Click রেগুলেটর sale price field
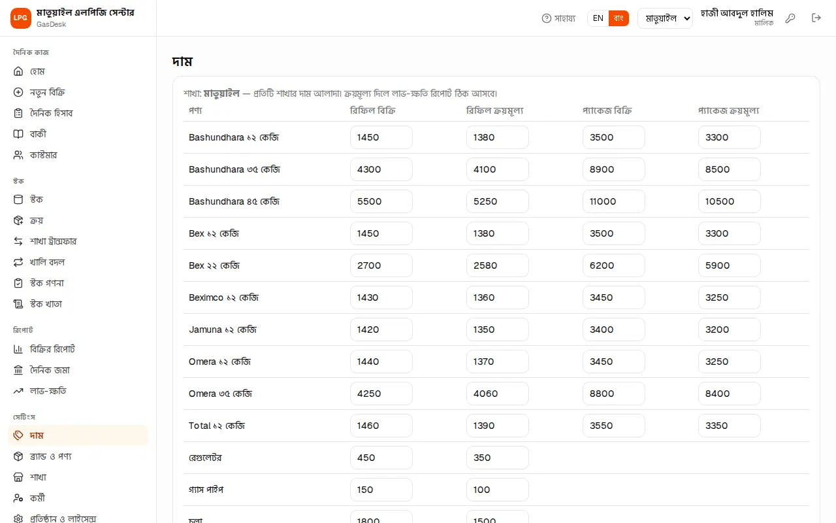The image size is (836, 523). 381,458
